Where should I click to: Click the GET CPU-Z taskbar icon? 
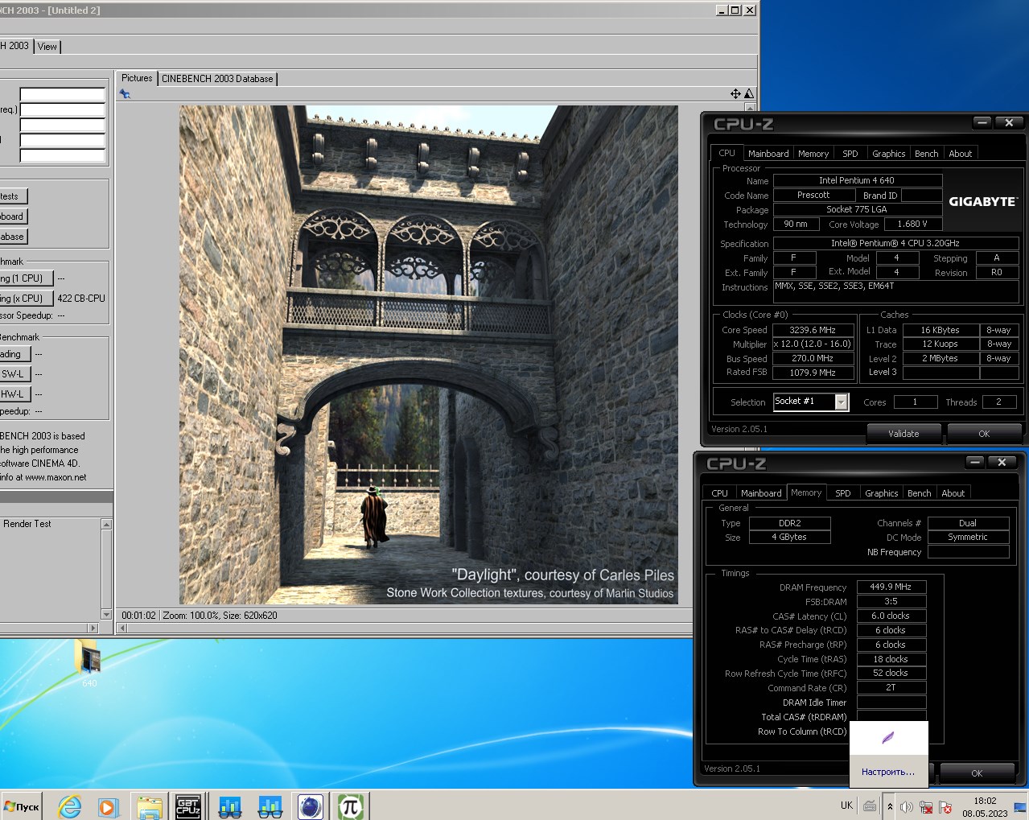[188, 806]
